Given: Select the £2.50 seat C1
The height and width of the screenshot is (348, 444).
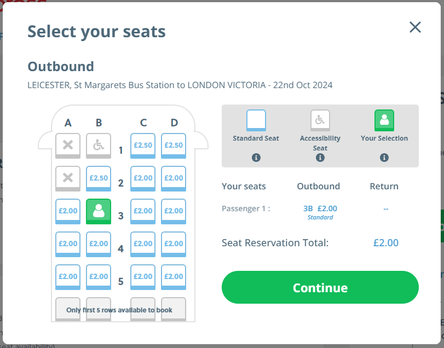Looking at the screenshot, I should click(142, 145).
